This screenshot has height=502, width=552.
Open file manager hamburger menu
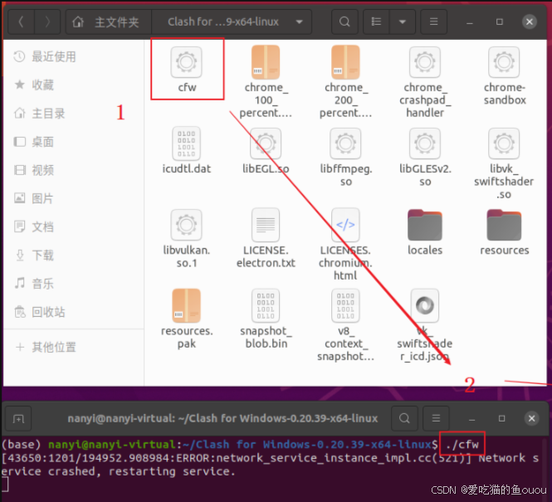pos(433,22)
